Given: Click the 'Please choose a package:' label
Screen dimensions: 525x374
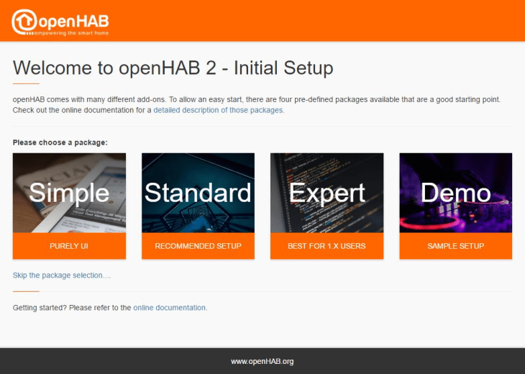Looking at the screenshot, I should [60, 142].
